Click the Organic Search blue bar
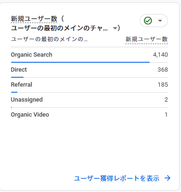 [x=80, y=62]
